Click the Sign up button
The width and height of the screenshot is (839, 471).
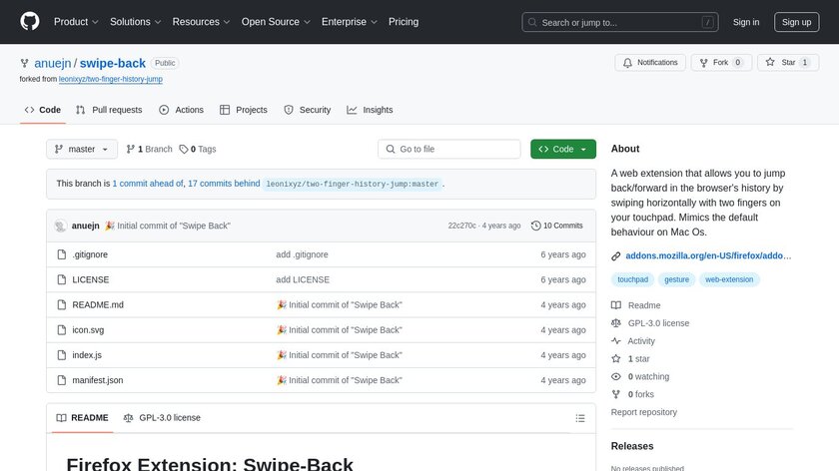click(x=796, y=21)
